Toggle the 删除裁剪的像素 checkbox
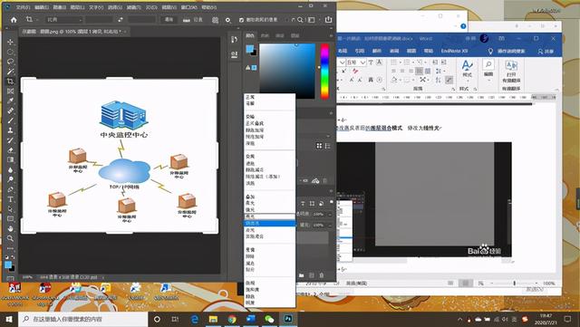Screen dimensions: 580x327 (241, 20)
